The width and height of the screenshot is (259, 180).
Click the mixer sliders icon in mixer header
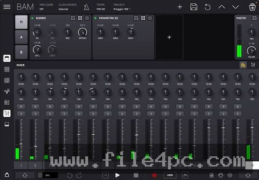tap(253, 65)
